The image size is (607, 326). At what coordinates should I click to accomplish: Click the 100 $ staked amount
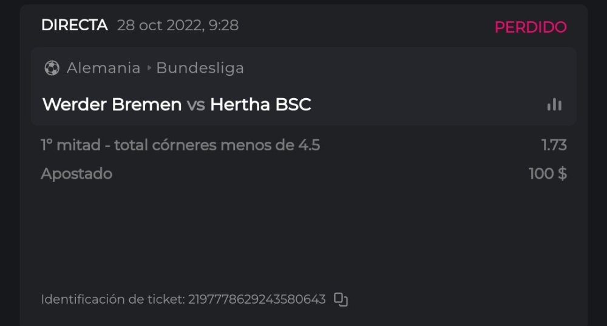point(548,174)
